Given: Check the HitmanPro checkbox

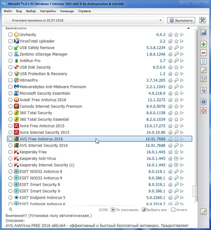Looking at the screenshot, I should 10,80.
